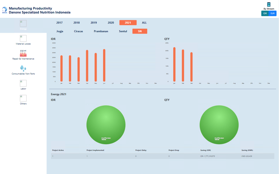
Task: Click the May bar in IDR chart
Action: [96, 67]
